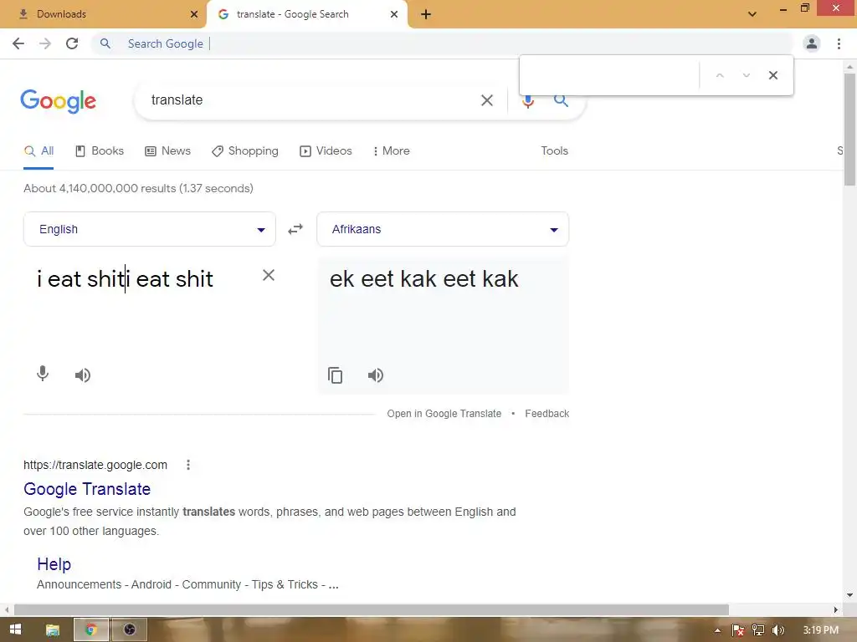Open a new browser tab
857x642 pixels.
tap(426, 14)
